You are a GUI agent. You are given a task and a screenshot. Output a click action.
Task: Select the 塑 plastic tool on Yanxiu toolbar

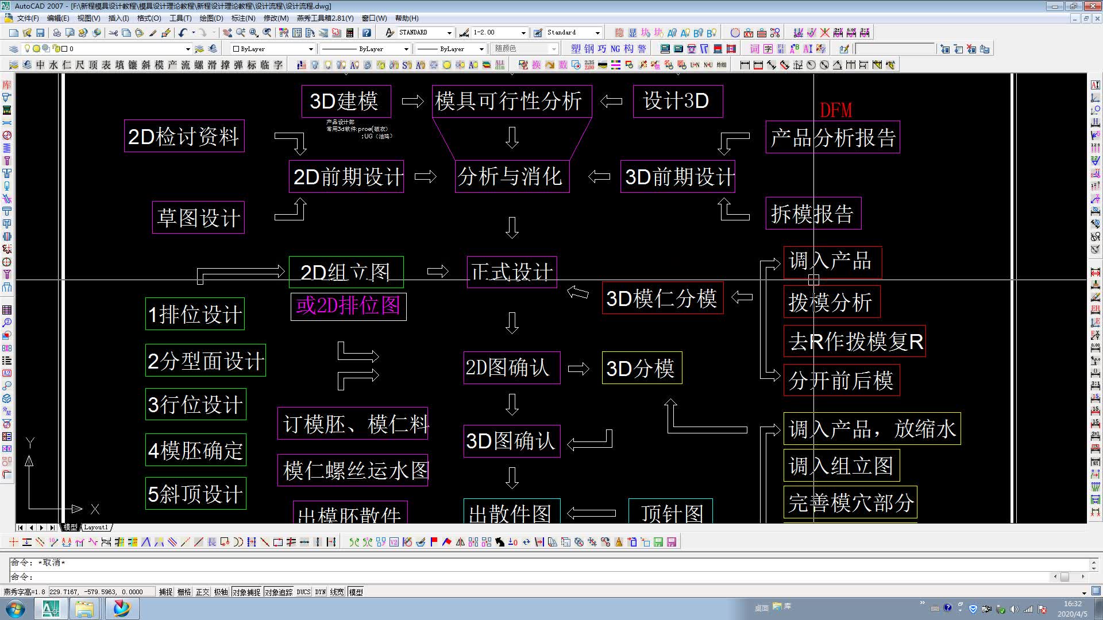[574, 49]
